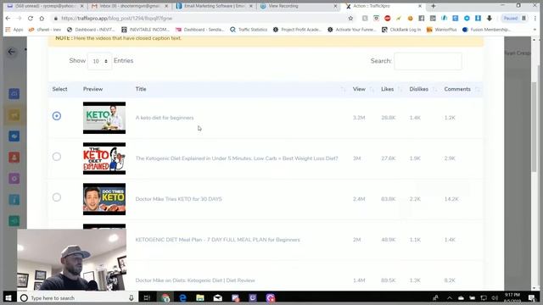Open the Project Profit Academy bookmark
The image size is (543, 305).
point(297,30)
